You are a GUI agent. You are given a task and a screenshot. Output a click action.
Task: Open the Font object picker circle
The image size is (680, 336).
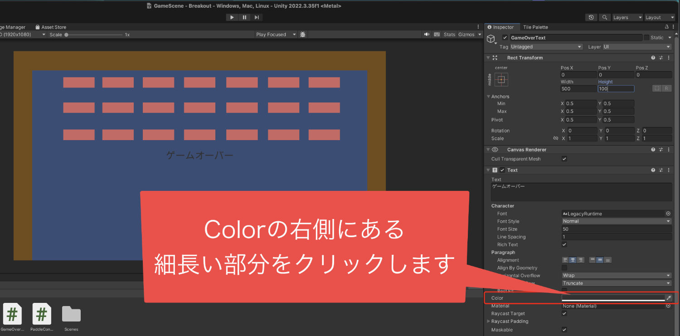point(668,214)
